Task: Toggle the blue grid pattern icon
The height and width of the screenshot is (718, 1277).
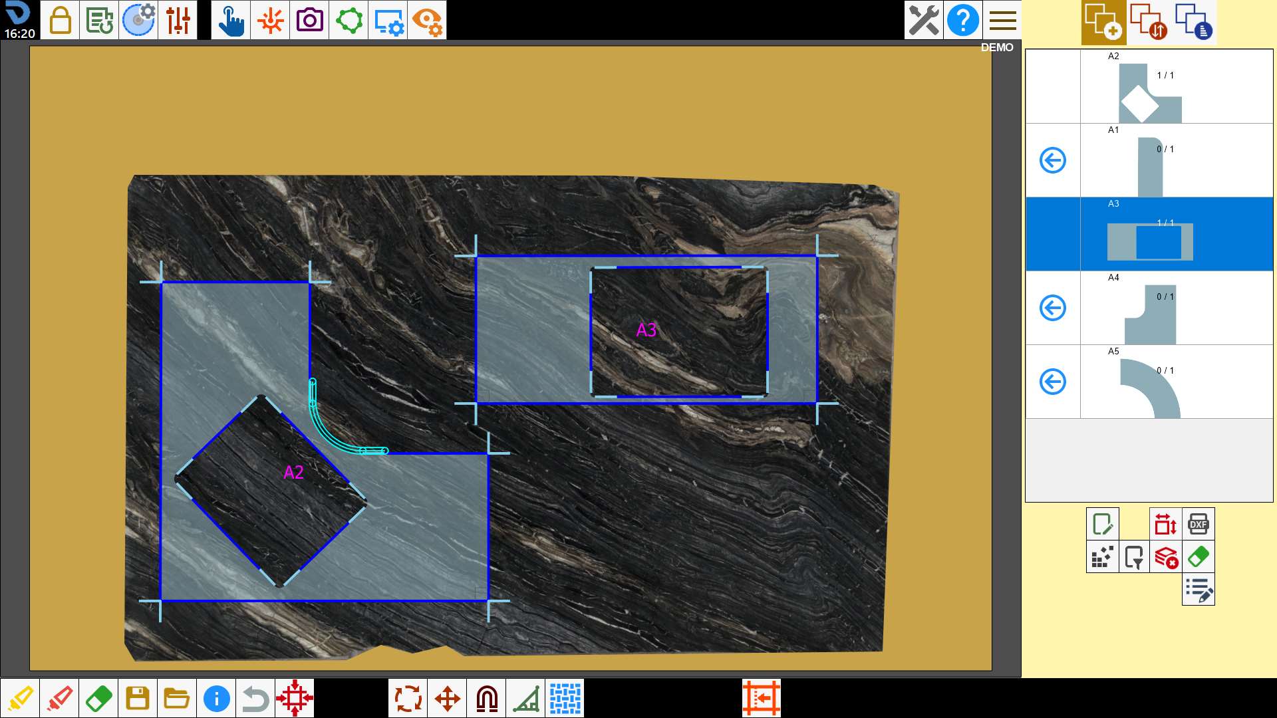Action: [x=565, y=698]
